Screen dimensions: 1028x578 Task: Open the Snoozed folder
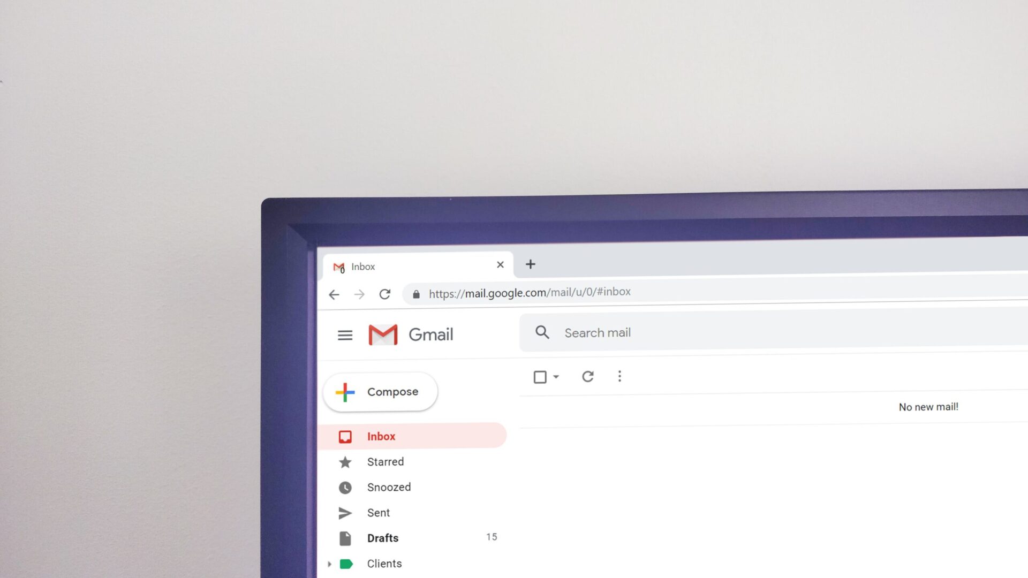coord(389,487)
